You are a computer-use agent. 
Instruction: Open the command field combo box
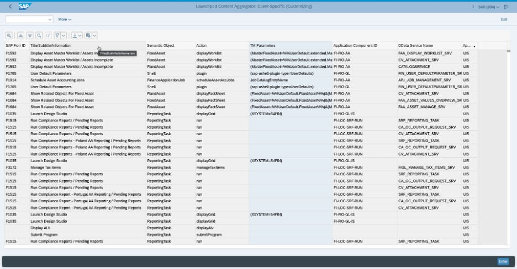pos(29,19)
